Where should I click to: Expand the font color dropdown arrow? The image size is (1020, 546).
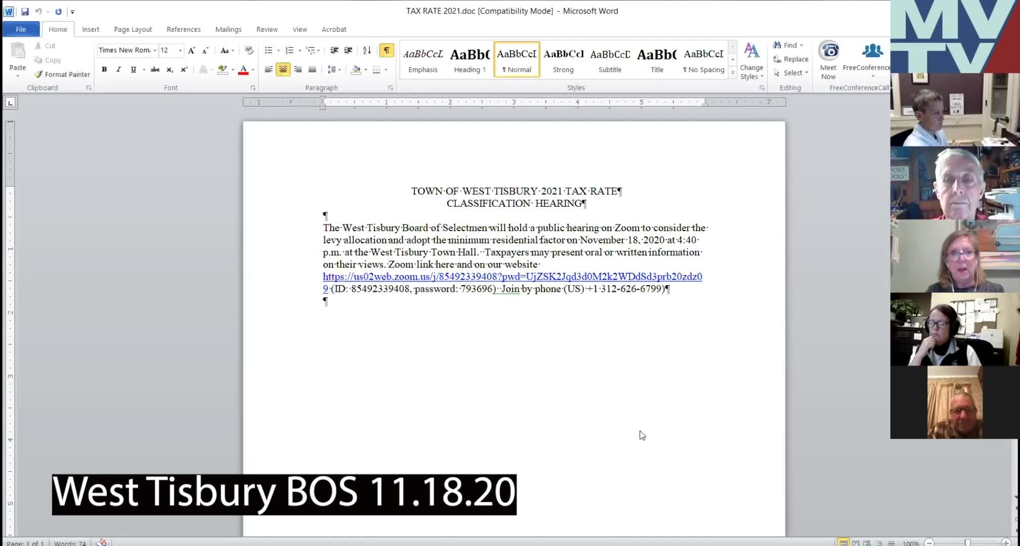(x=253, y=69)
